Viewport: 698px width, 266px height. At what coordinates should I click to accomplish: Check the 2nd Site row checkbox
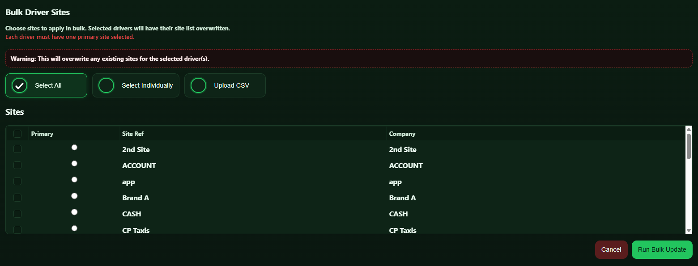[x=17, y=149]
